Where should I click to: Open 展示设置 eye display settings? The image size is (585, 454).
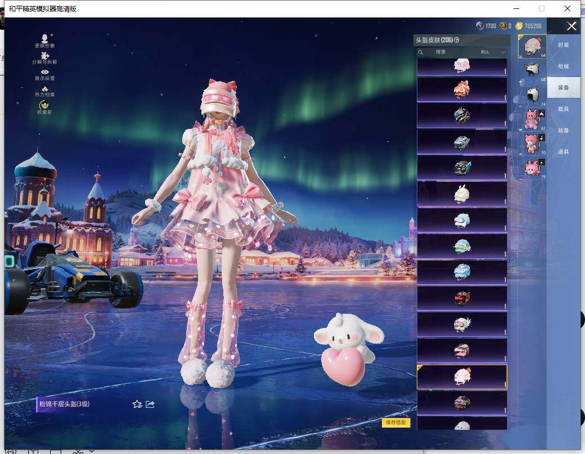coord(45,74)
